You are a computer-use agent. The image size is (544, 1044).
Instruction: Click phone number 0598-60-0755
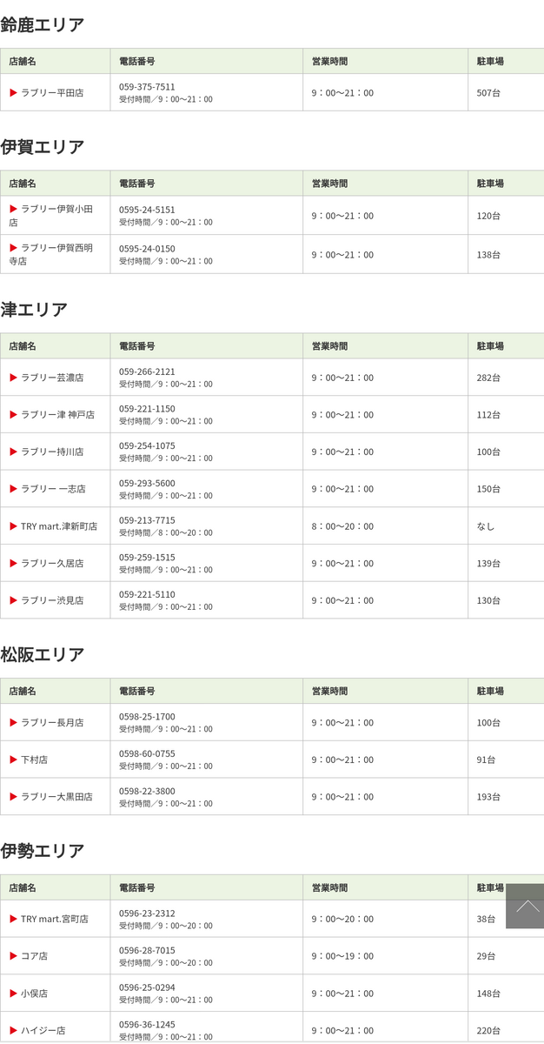(x=147, y=753)
